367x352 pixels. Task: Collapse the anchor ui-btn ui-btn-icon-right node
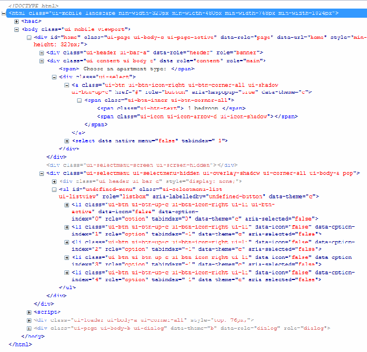coord(67,85)
